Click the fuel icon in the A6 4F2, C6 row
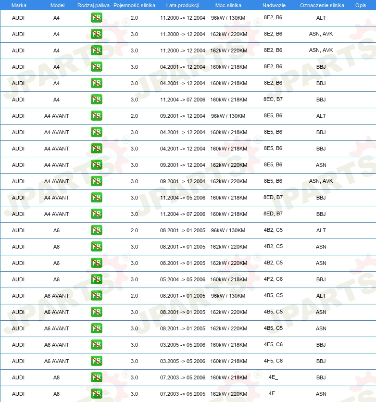Image resolution: width=376 pixels, height=402 pixels. tap(96, 279)
